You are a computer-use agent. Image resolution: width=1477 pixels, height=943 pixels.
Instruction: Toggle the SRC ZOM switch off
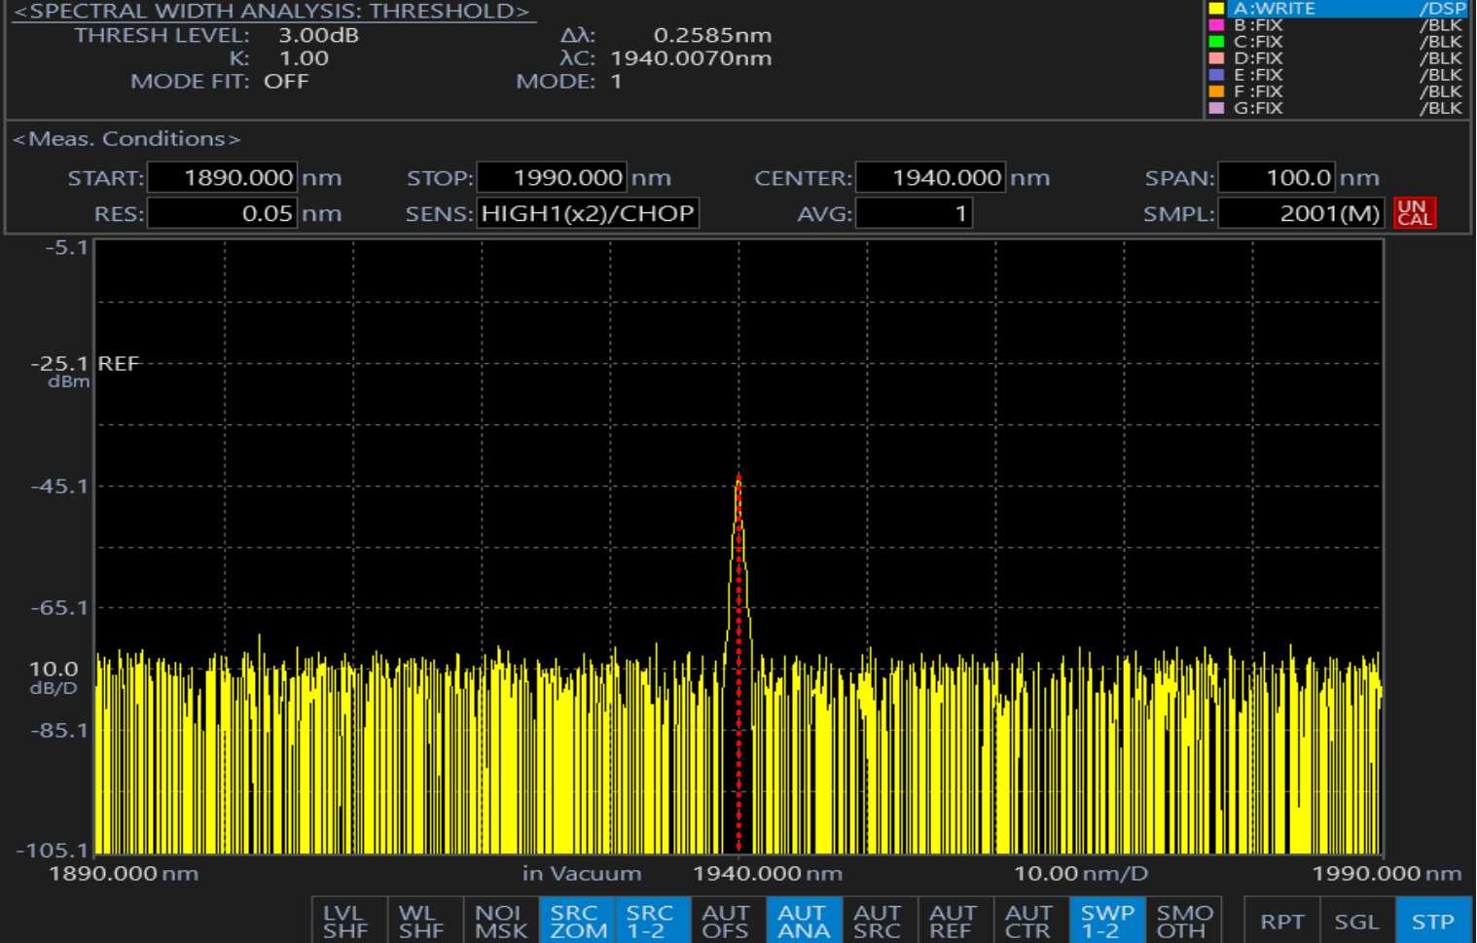(x=576, y=921)
